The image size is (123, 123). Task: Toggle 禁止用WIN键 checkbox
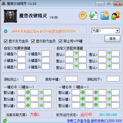60,41
